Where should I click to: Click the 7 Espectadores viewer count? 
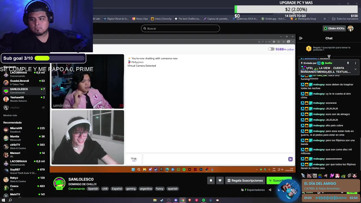pyautogui.click(x=253, y=190)
